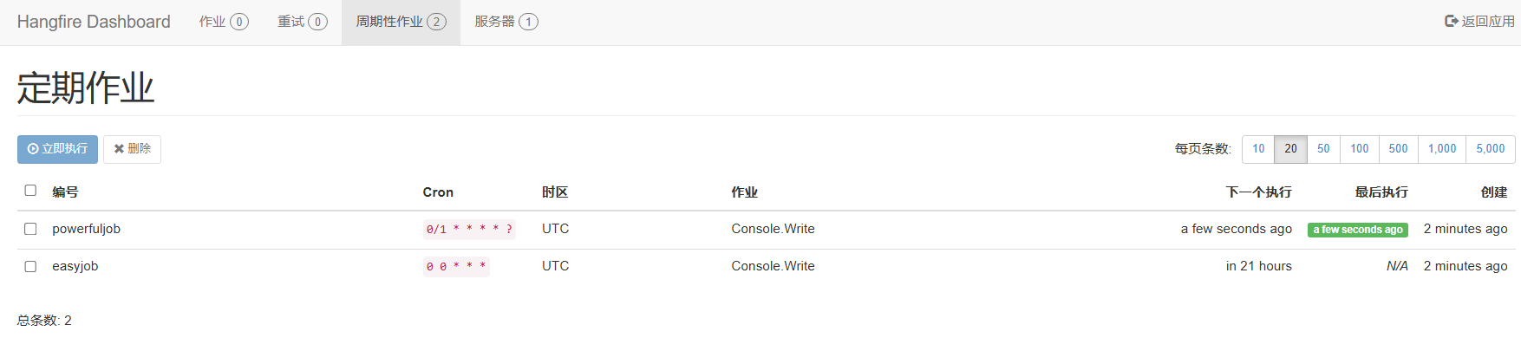Check the powerfuljob row checkbox
1521x338 pixels.
30,229
